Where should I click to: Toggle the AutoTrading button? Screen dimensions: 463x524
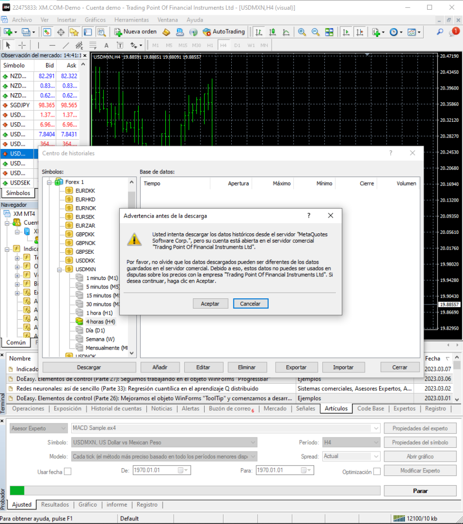tap(224, 32)
